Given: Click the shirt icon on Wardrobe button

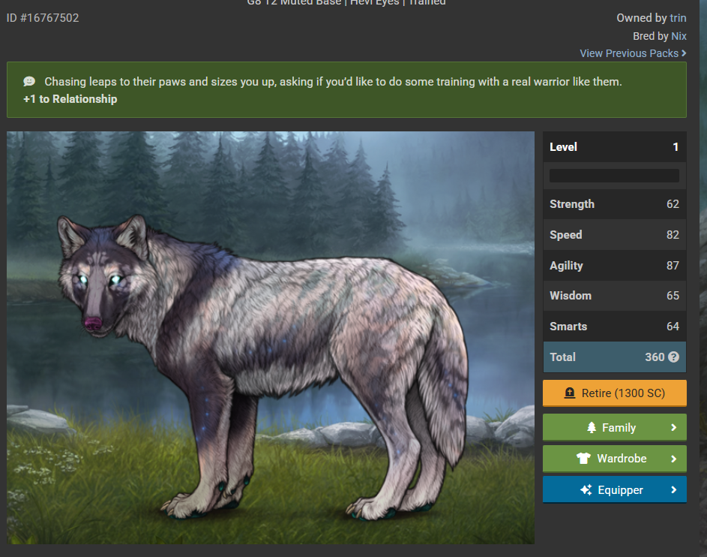Looking at the screenshot, I should [x=583, y=458].
